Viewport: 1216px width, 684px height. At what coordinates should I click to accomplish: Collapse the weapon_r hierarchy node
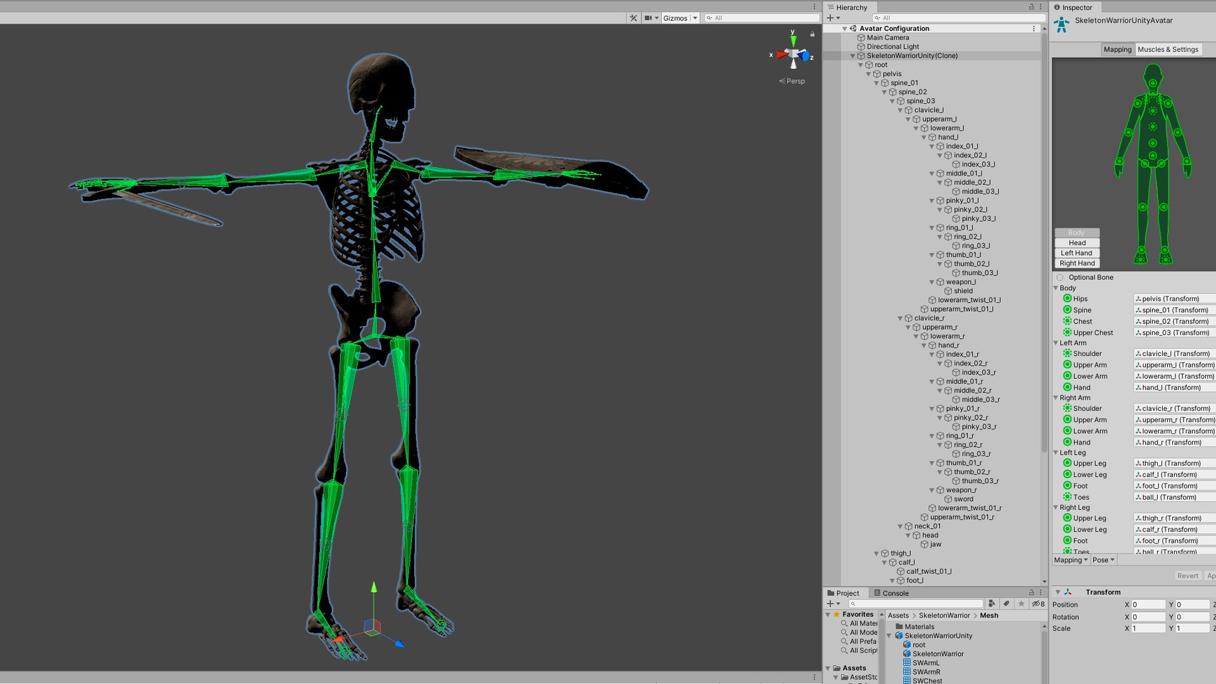click(x=932, y=490)
